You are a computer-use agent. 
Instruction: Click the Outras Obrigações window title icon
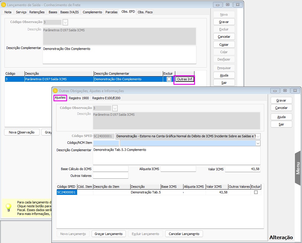55,91
